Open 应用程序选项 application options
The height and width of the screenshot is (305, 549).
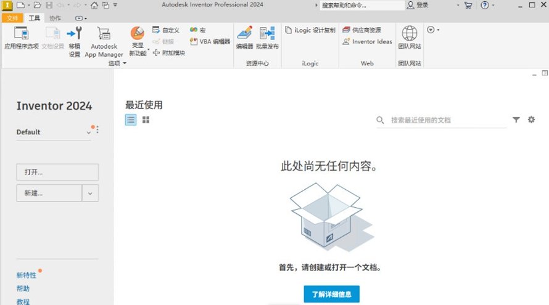click(x=22, y=38)
